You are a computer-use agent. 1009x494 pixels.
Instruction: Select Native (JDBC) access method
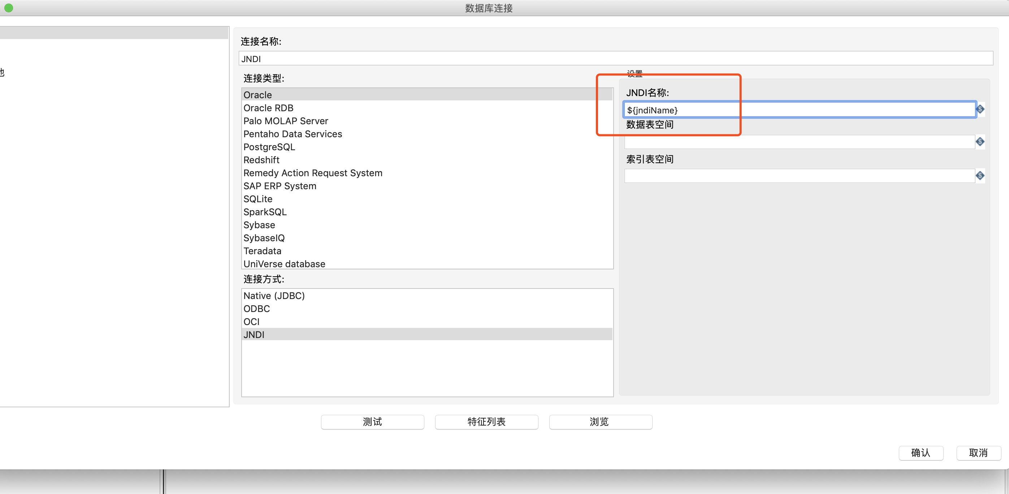point(274,296)
